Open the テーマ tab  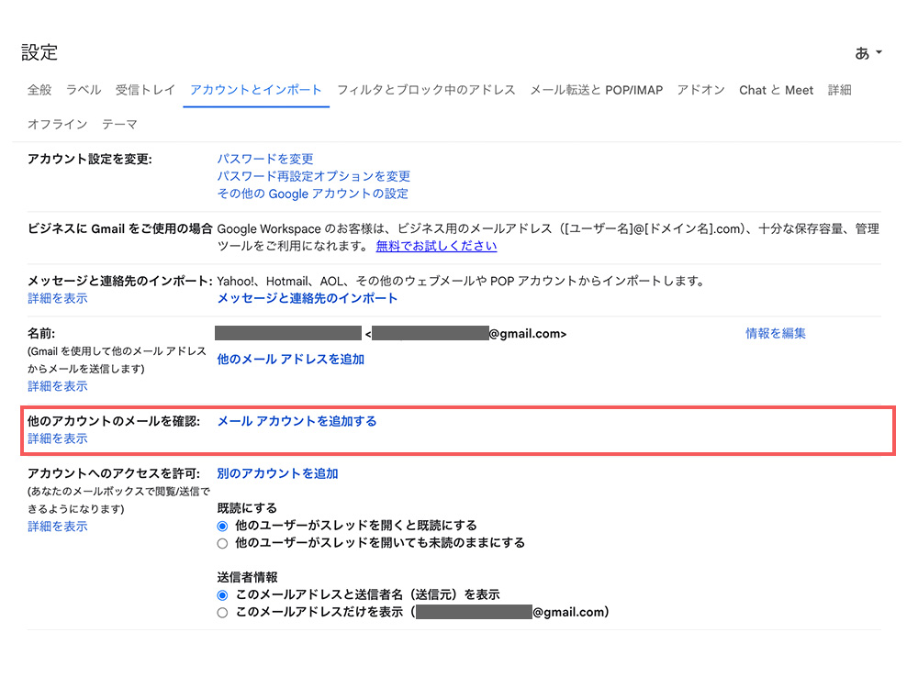(x=119, y=124)
